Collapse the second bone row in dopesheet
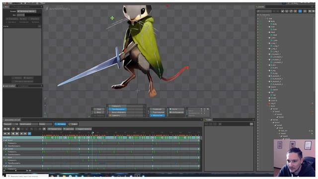The image size is (318, 179). [4, 149]
